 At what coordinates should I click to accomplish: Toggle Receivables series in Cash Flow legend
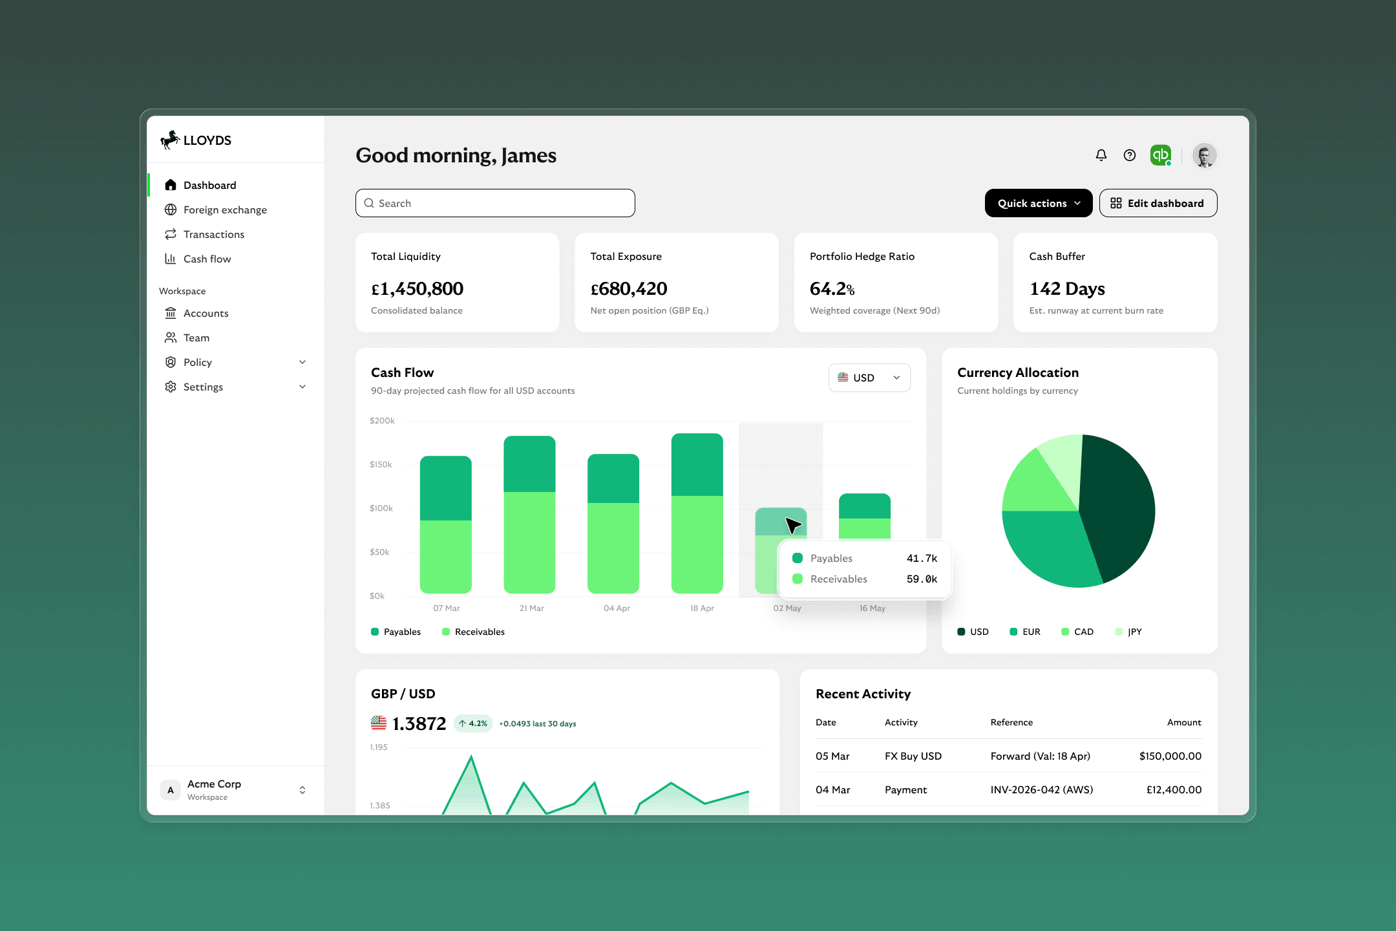[473, 632]
